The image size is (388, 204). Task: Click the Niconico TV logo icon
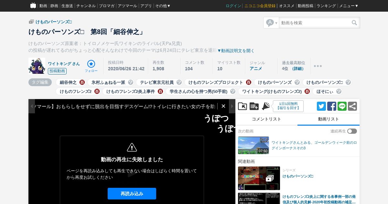[33, 6]
